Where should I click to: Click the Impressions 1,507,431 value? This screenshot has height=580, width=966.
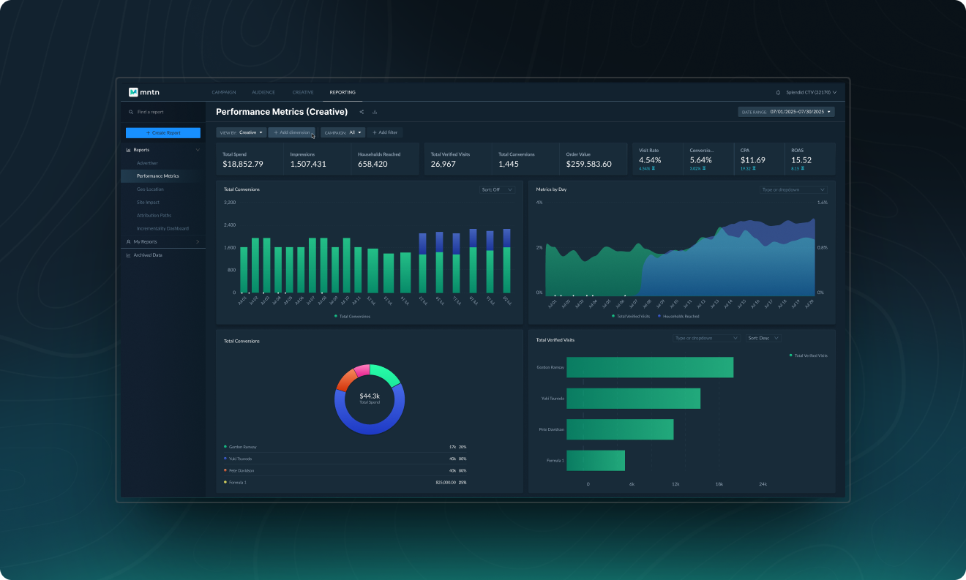(308, 164)
